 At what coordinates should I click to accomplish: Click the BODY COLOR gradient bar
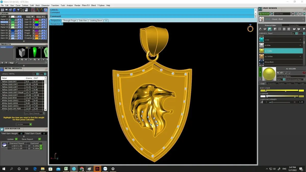[282, 90]
